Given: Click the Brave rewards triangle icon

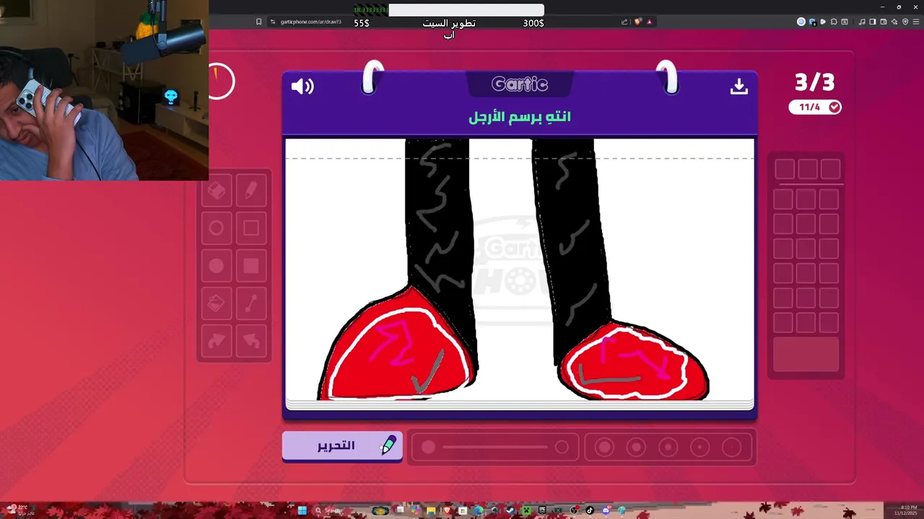Looking at the screenshot, I should (x=649, y=22).
